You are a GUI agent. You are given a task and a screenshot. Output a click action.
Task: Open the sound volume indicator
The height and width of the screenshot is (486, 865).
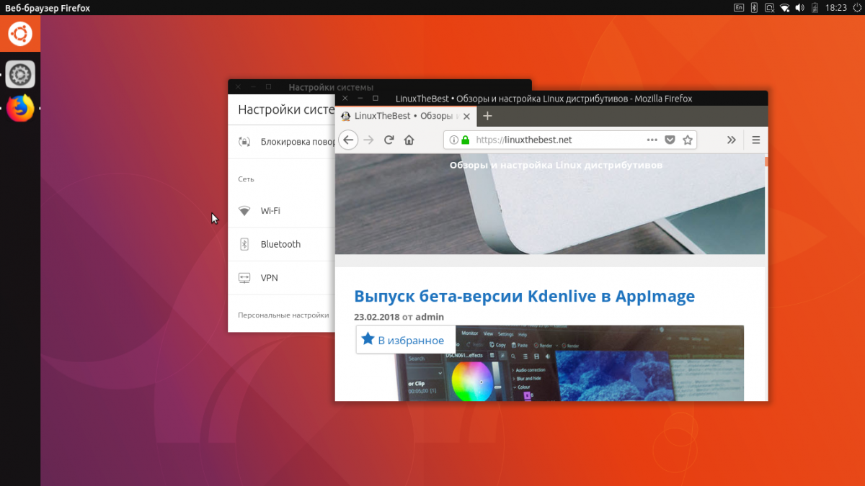click(800, 7)
